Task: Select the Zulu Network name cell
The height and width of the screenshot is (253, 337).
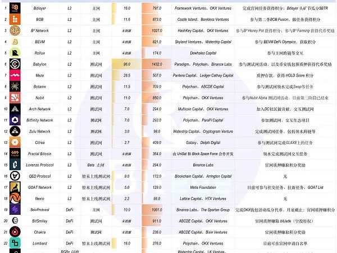Action: (x=40, y=131)
